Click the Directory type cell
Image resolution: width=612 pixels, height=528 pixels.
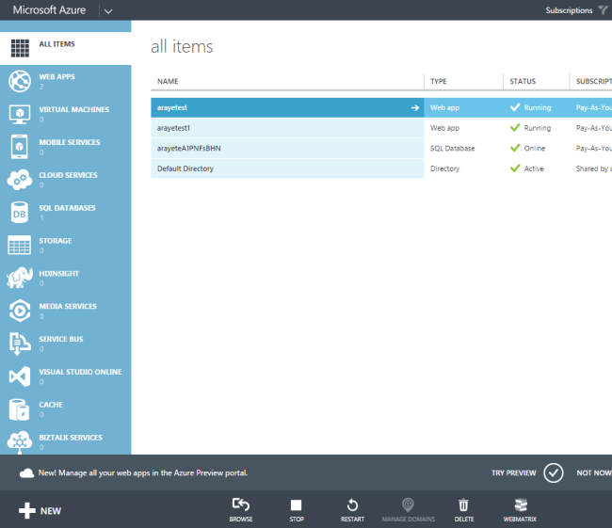point(444,168)
